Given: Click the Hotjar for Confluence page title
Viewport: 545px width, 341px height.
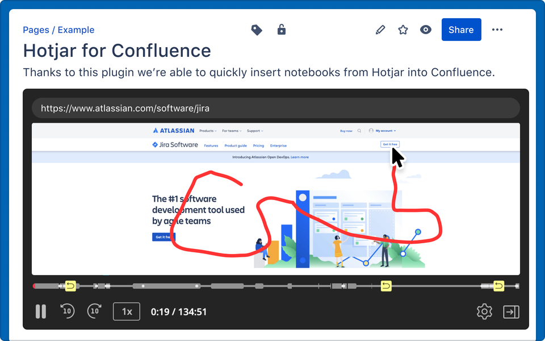Looking at the screenshot, I should tap(117, 51).
